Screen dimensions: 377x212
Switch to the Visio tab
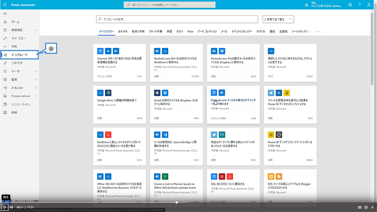pos(190,32)
